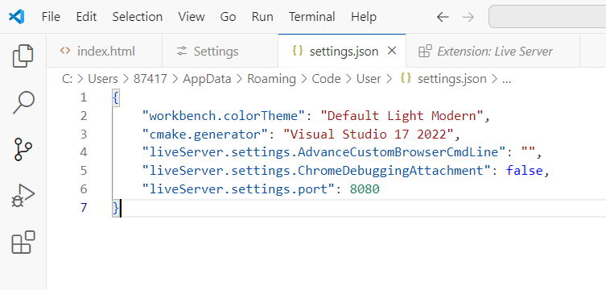Open the View menu

click(x=192, y=17)
